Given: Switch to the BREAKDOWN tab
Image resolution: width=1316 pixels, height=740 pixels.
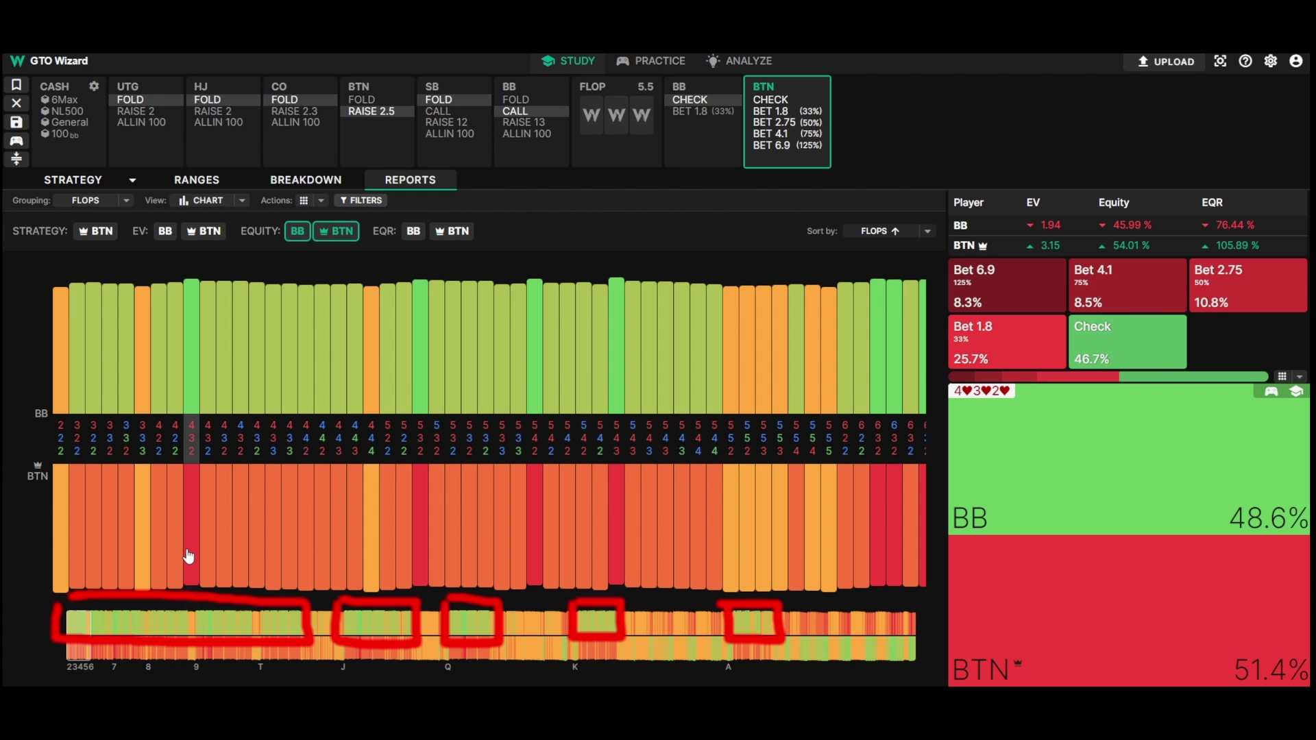Looking at the screenshot, I should click(306, 180).
